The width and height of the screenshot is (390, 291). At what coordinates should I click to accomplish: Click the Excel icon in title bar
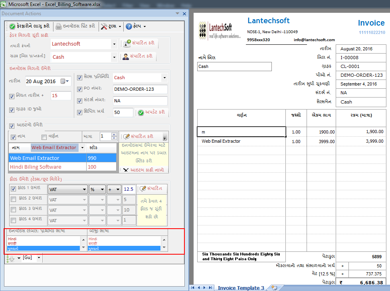(x=3, y=4)
